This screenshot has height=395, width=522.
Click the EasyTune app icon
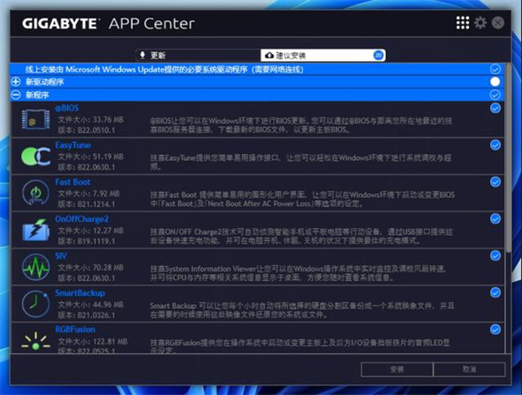(33, 157)
